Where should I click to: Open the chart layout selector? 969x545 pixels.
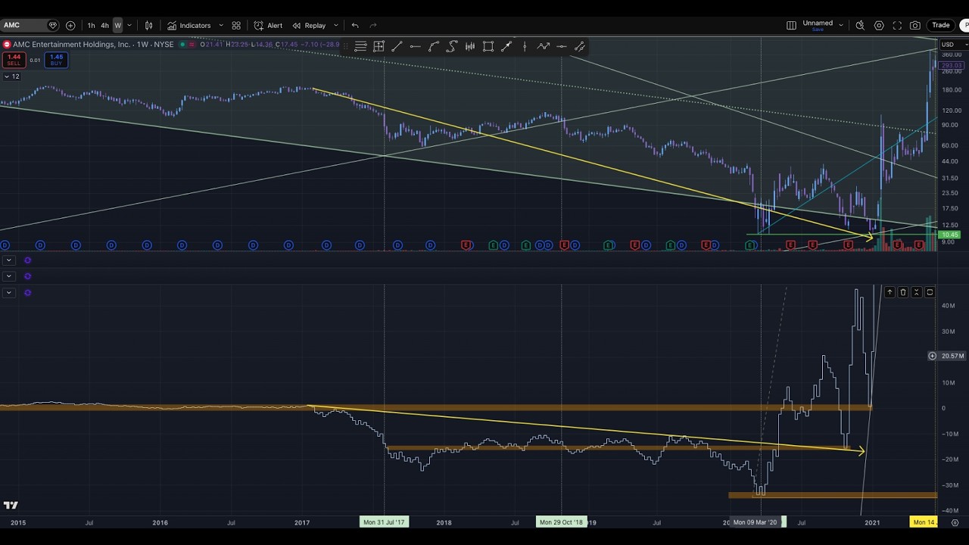click(x=791, y=25)
